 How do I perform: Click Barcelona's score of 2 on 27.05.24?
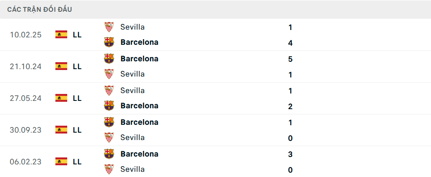coord(290,107)
